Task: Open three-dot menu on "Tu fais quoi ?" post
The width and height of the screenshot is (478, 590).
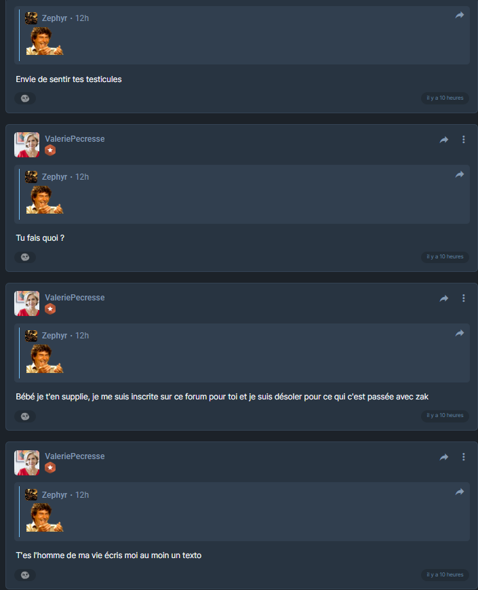Action: coord(463,140)
